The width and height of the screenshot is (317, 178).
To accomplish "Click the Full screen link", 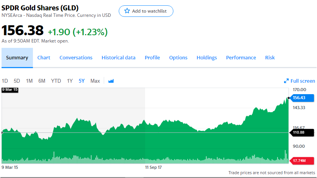I will (303, 81).
